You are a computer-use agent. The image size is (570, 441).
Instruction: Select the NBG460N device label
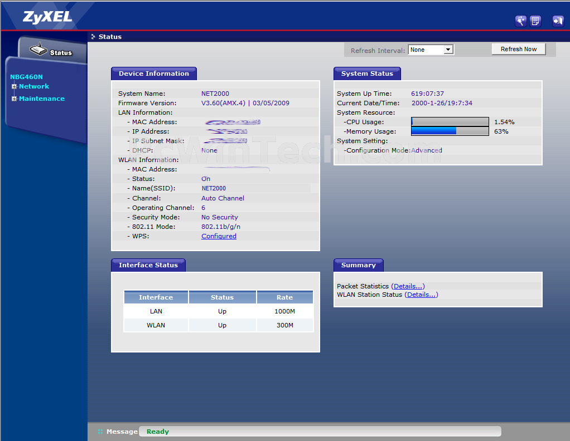click(x=27, y=77)
